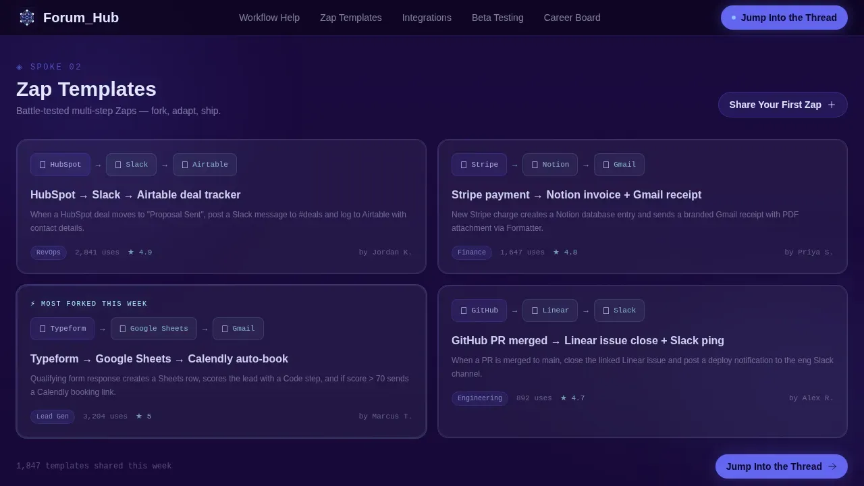Viewport: 864px width, 486px height.
Task: Select the Stripe app chip
Action: tap(479, 165)
